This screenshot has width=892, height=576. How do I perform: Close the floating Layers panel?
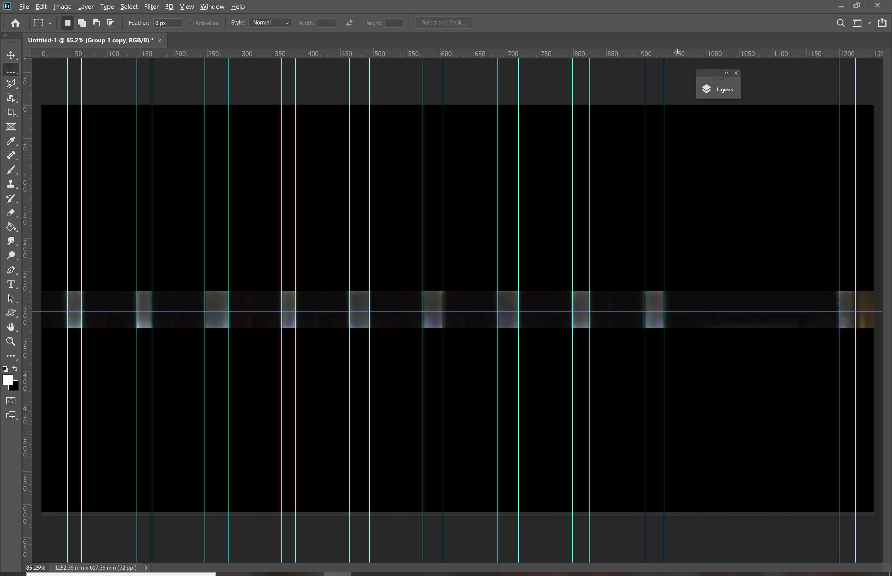click(x=736, y=73)
